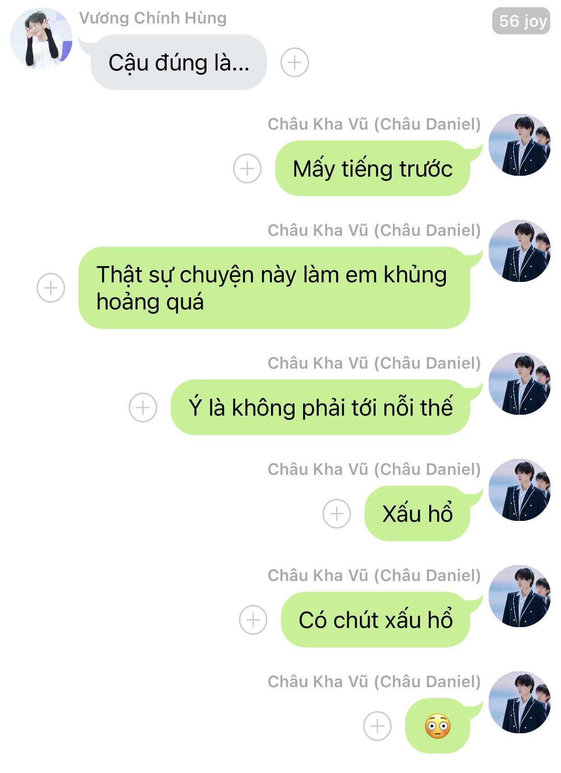Open Châu Kha Vũ avatar beside emoji message
Screen dimensions: 561x773
(519, 702)
